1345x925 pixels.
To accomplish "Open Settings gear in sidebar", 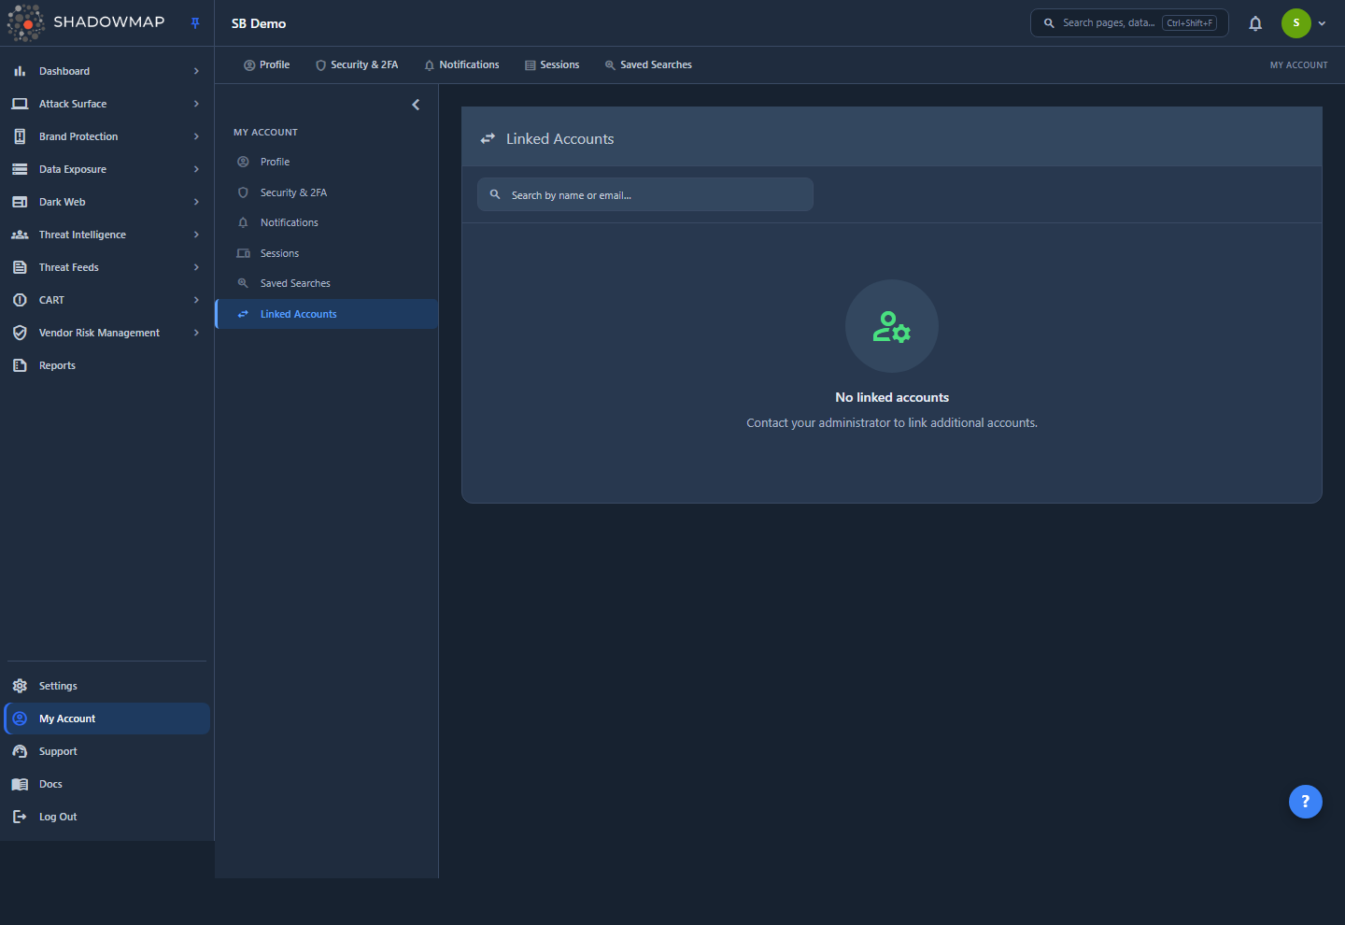I will point(20,686).
